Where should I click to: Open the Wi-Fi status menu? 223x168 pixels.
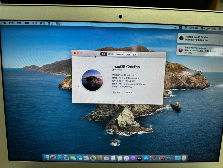(x=185, y=28)
